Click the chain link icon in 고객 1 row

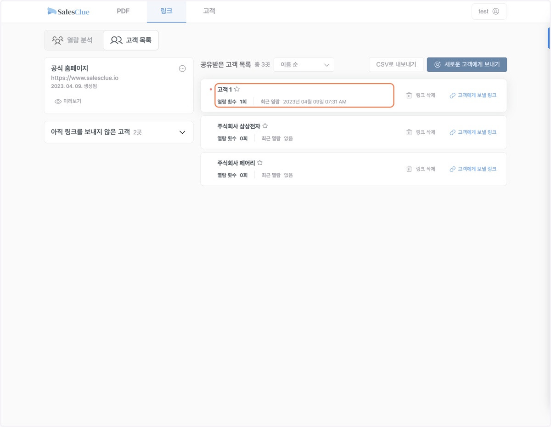[x=453, y=96]
